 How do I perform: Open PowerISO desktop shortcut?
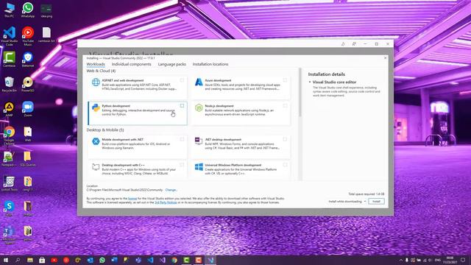click(28, 84)
